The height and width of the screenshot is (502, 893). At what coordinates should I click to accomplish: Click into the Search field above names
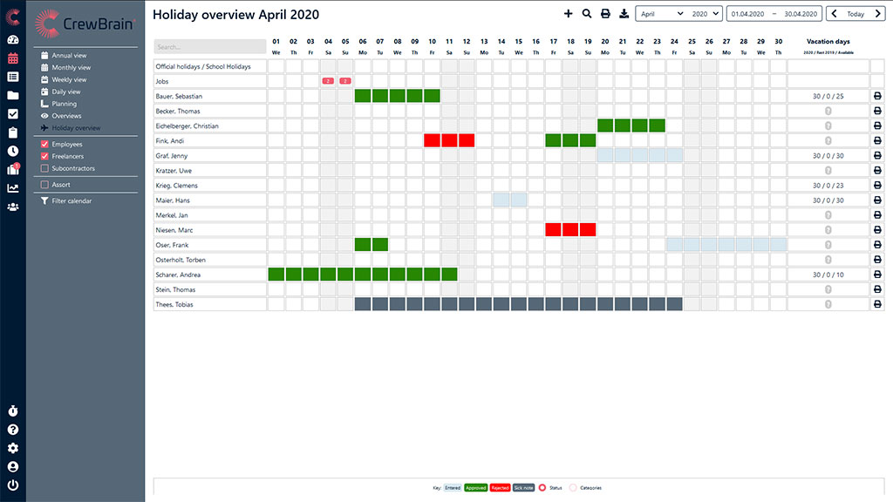click(209, 46)
